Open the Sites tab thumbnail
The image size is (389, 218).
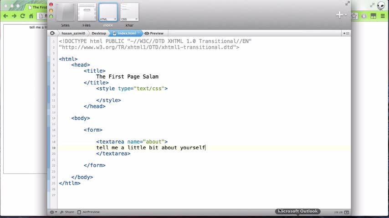coord(65,12)
